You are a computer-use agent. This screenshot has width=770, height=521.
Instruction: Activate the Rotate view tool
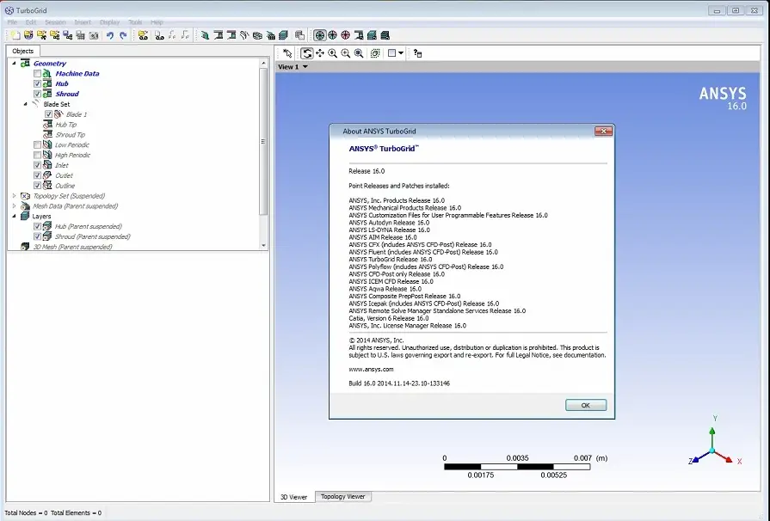(307, 53)
